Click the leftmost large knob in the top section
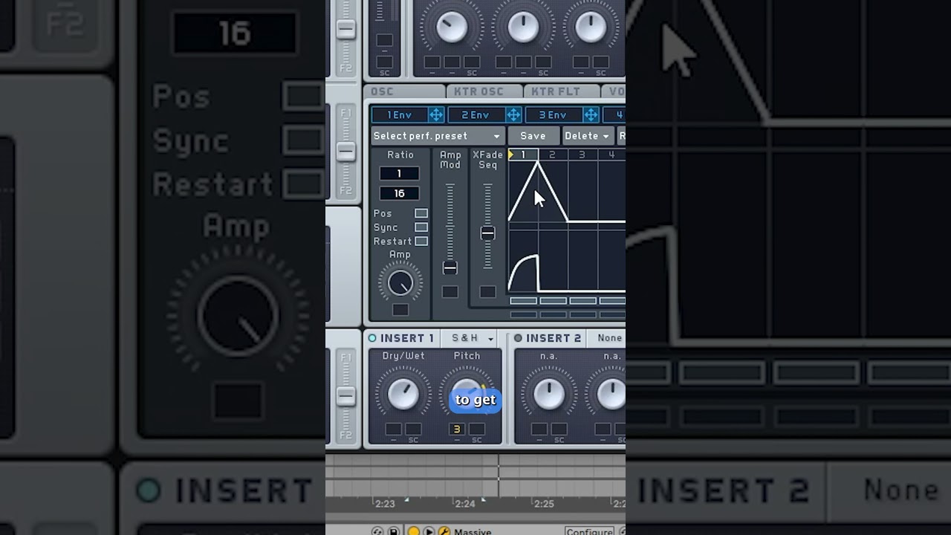The image size is (951, 535). 451,27
